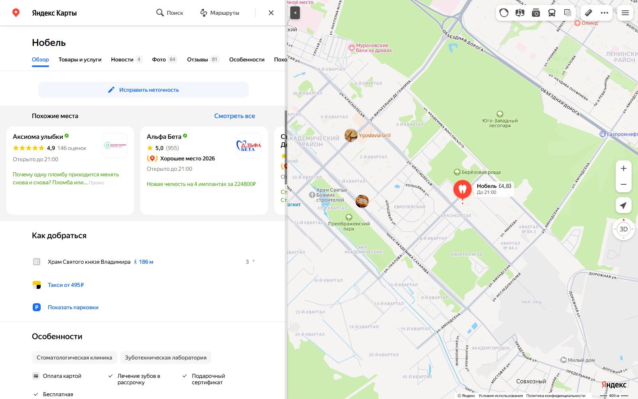Viewport: 638px width, 399px height.
Task: Click Такси от 495₽ link
Action: 66,285
